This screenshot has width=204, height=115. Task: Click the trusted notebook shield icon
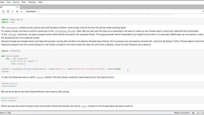pos(193,113)
